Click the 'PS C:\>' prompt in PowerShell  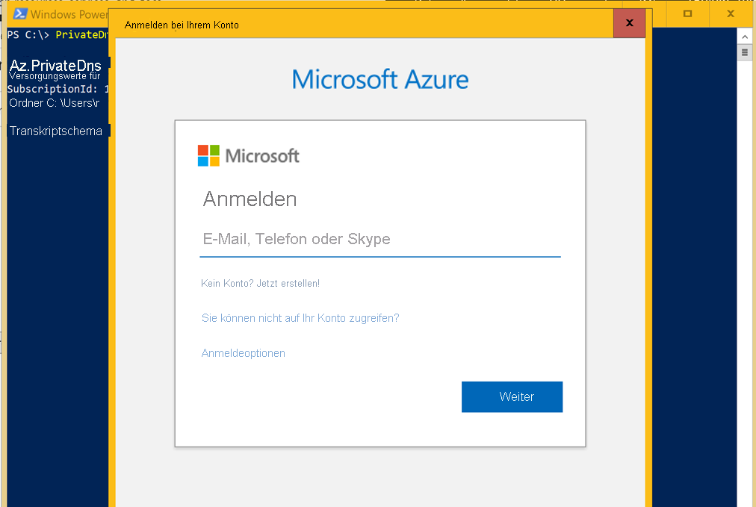click(28, 34)
